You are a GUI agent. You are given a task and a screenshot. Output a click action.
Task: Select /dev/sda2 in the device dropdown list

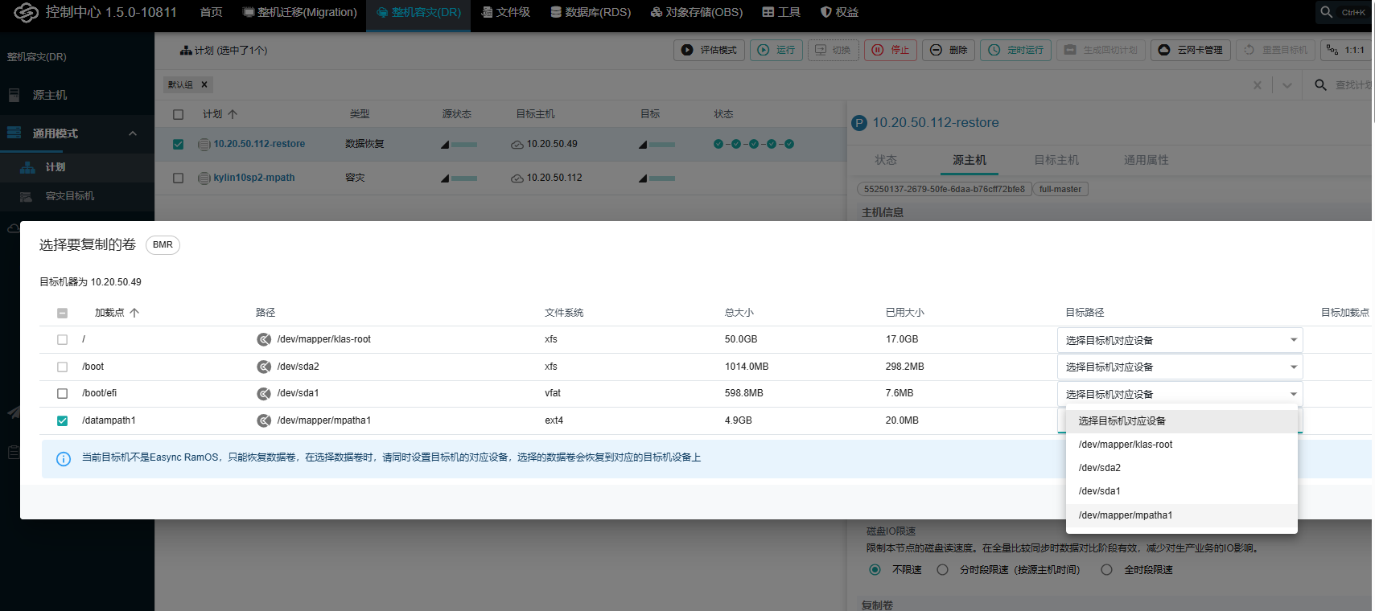(x=1100, y=468)
